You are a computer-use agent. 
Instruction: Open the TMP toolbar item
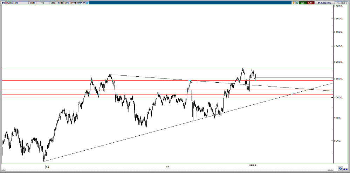point(79,3)
